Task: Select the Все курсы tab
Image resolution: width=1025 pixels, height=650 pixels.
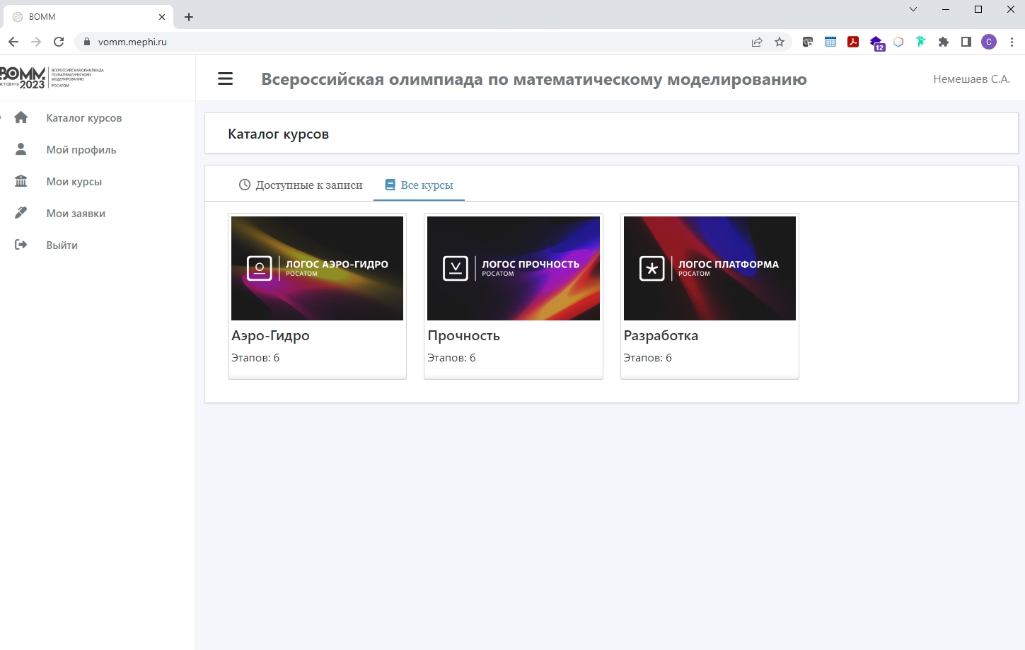Action: point(419,185)
